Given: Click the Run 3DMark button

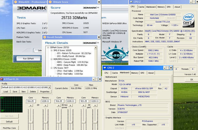Looking at the screenshot, I should (x=29, y=58).
